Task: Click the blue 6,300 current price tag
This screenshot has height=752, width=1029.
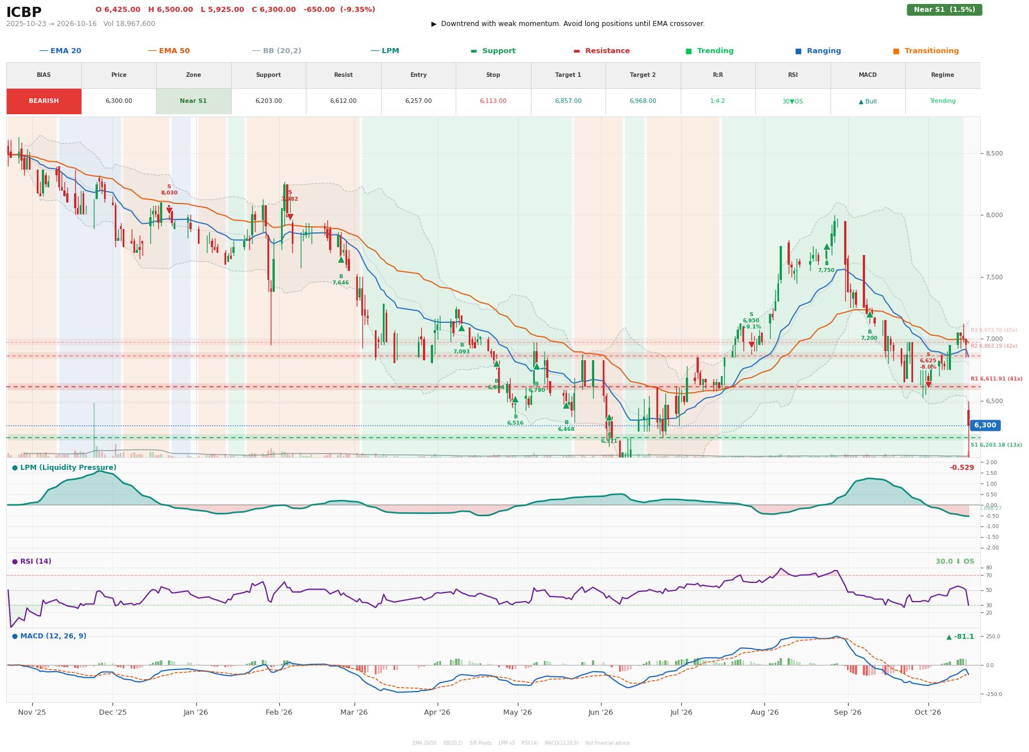Action: [985, 425]
